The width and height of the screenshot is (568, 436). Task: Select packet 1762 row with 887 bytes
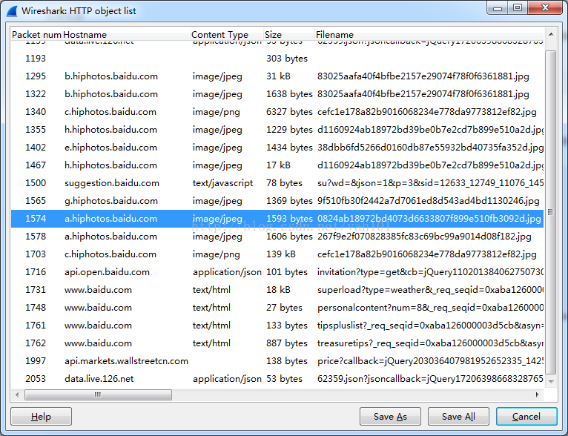pyautogui.click(x=277, y=343)
